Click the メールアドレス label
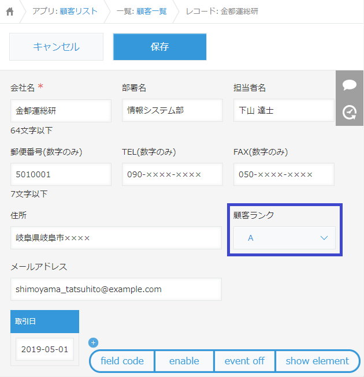 tap(39, 267)
